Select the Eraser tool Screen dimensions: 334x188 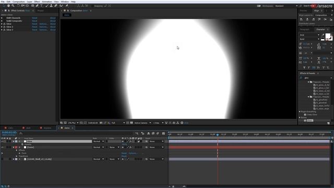pyautogui.click(x=56, y=6)
